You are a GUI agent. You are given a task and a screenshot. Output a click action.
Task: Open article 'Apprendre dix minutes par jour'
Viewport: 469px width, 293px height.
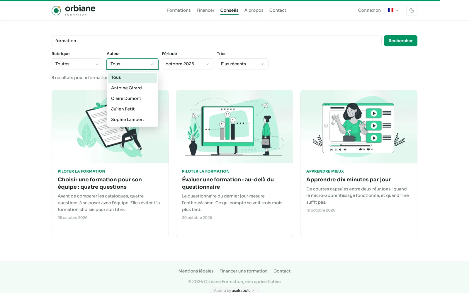pyautogui.click(x=349, y=180)
